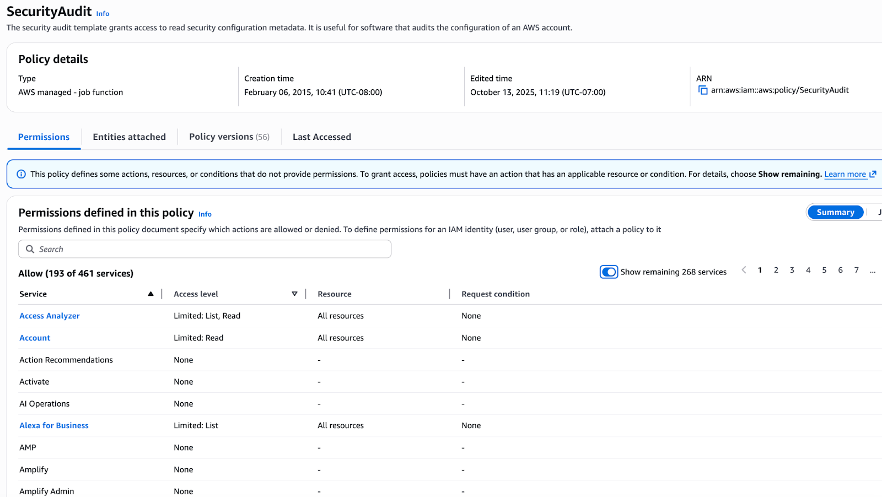Click the Policy details heading
Viewport: 882px width, 497px height.
point(53,59)
